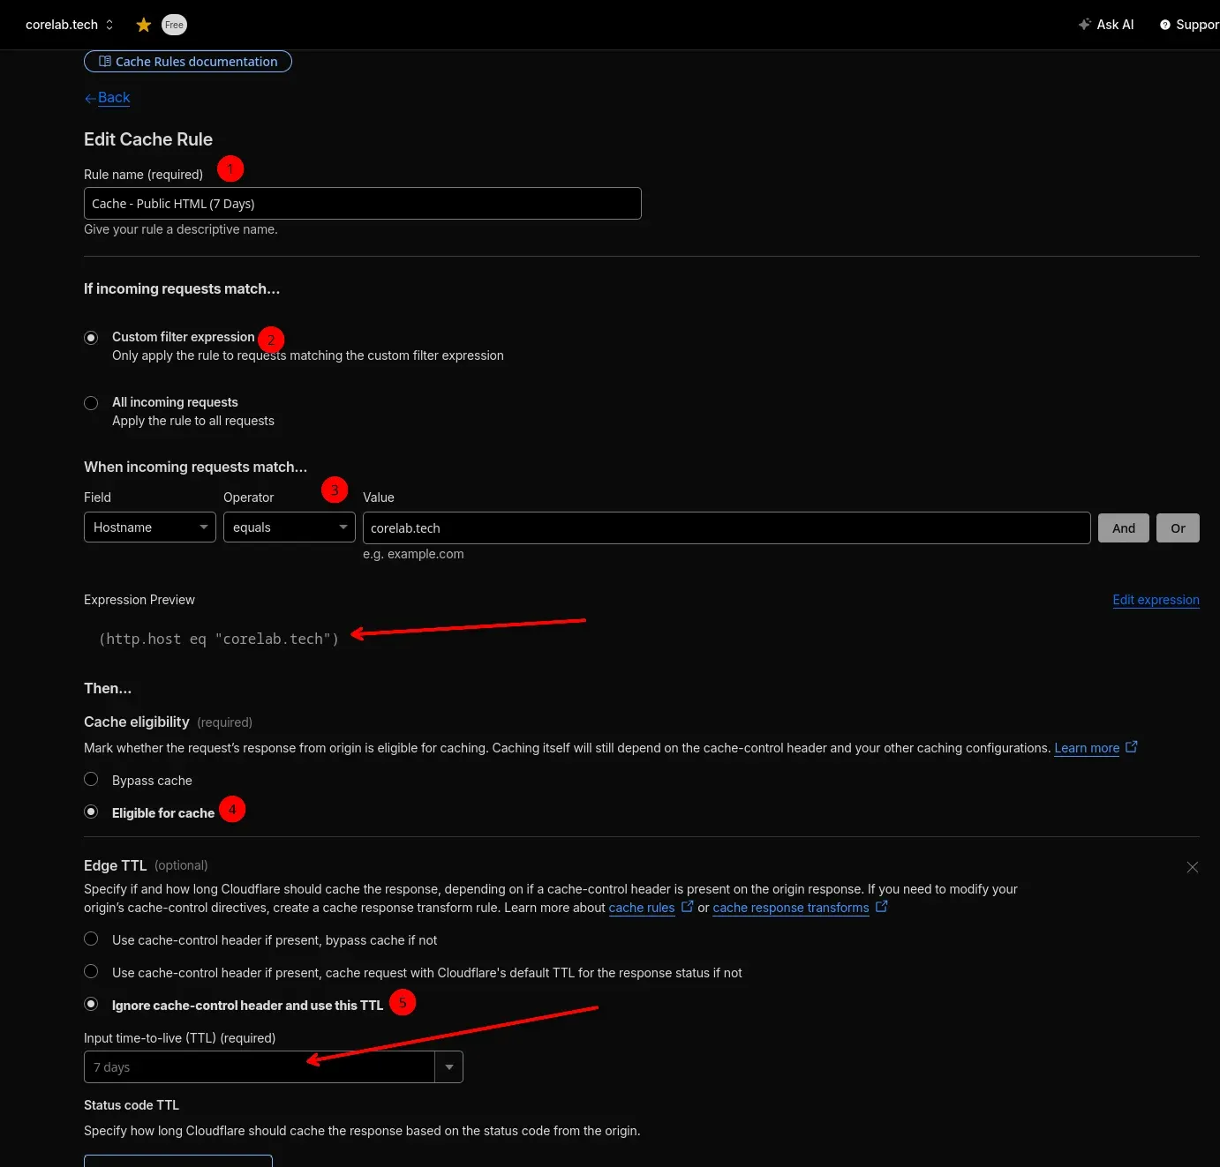Click the 'Edit Cache Rule' heading
Screen dimensions: 1220x1167
coord(148,139)
